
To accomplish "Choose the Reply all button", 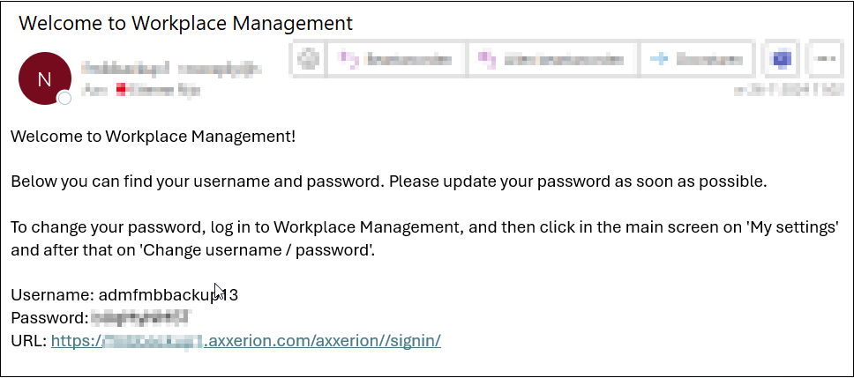I will (551, 59).
